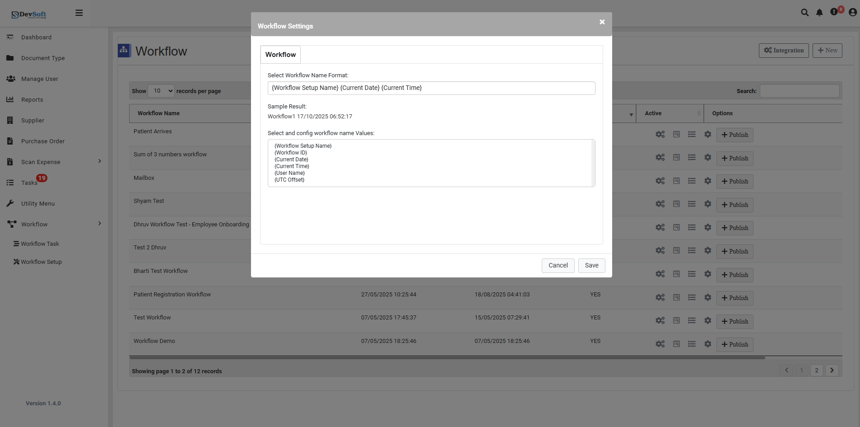
Task: Click the list details icon on Shyam Test row
Action: click(x=692, y=204)
